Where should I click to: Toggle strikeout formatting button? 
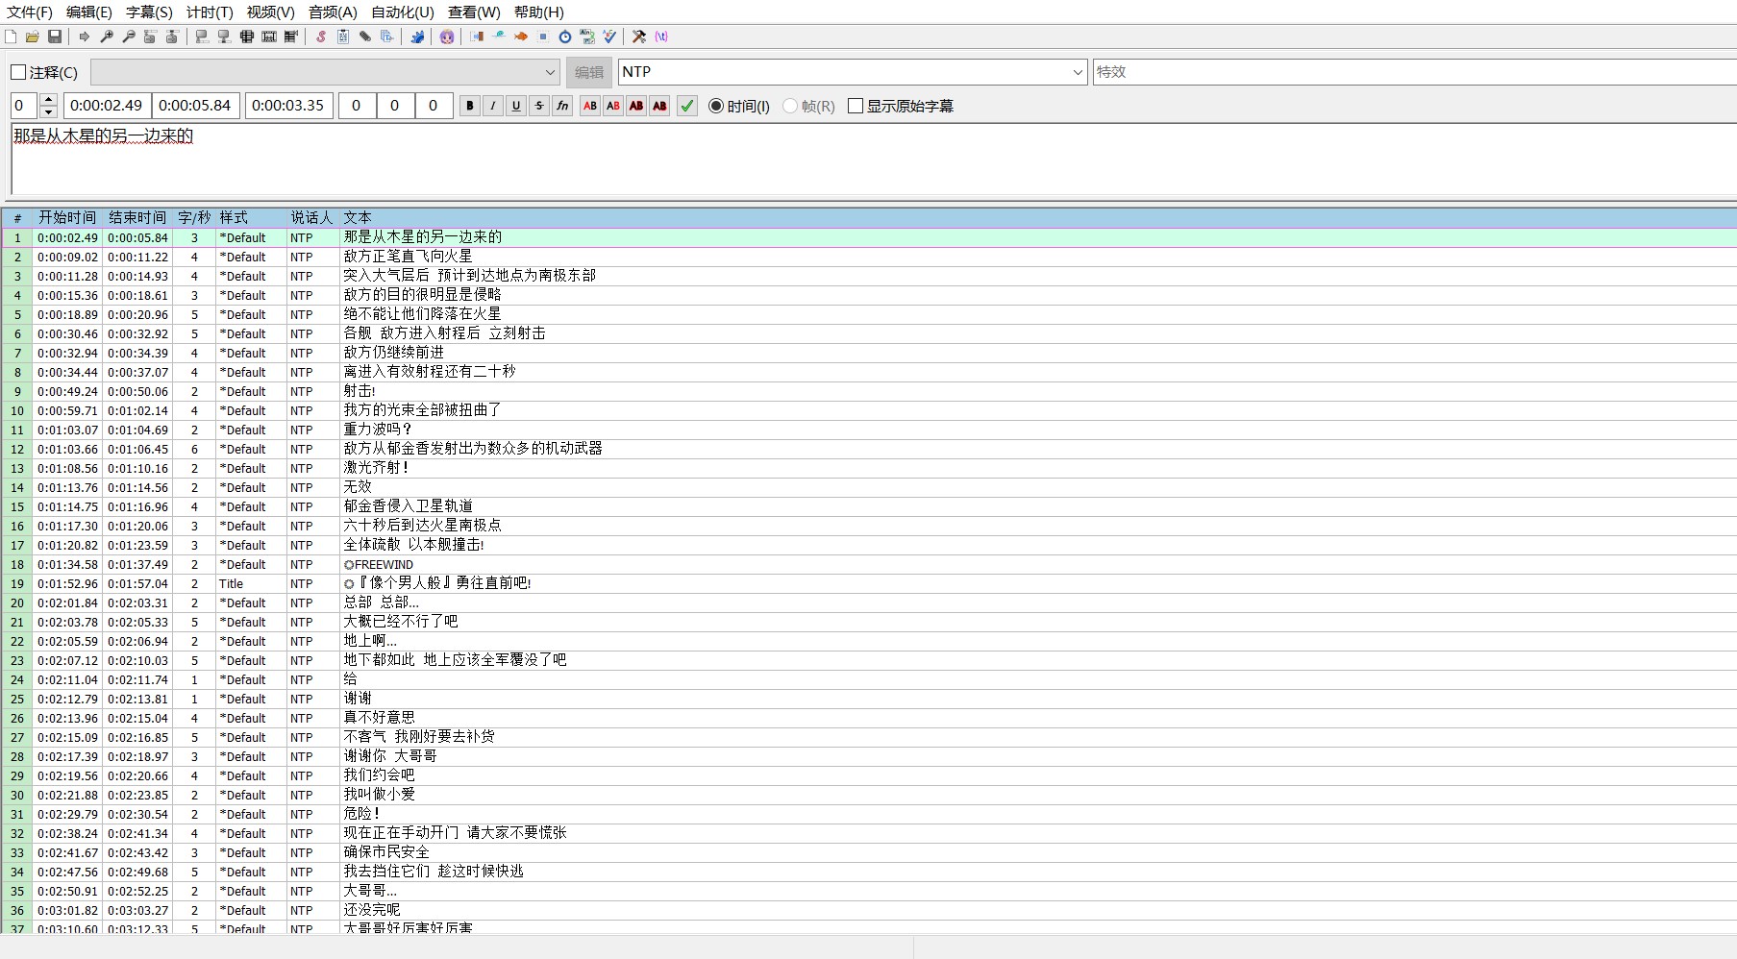539,106
